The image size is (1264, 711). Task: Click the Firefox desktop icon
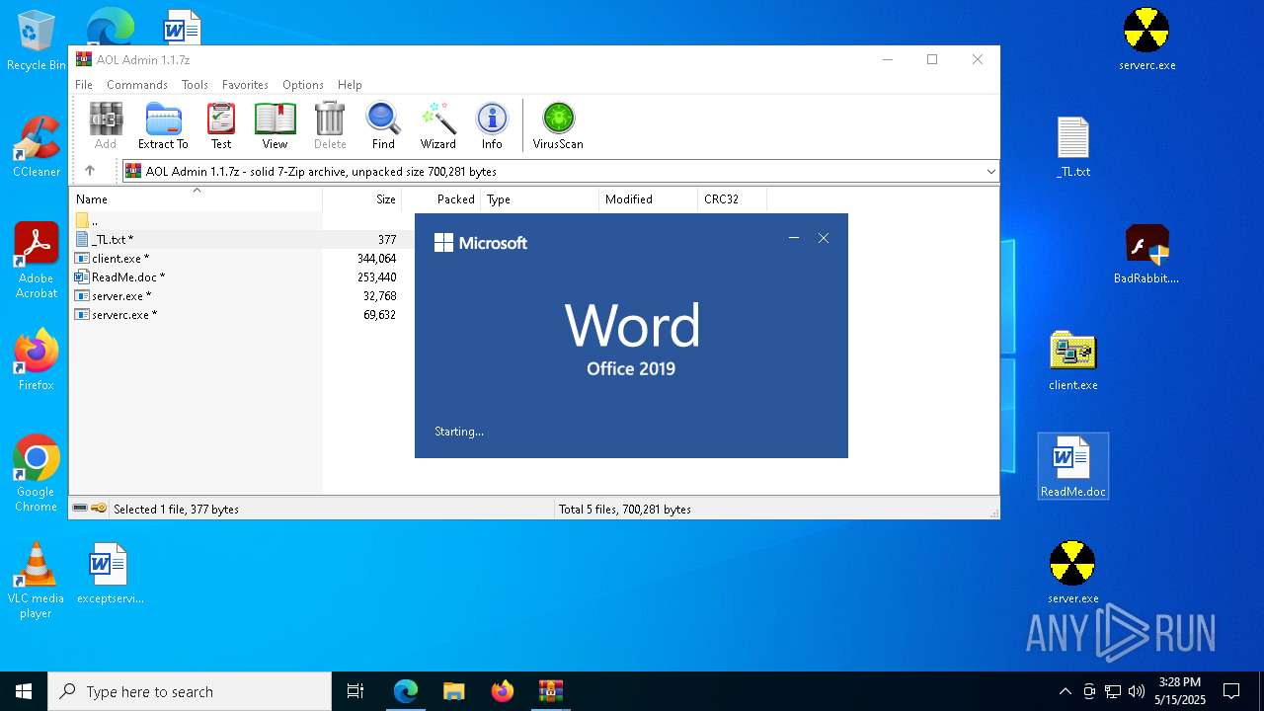pos(36,360)
